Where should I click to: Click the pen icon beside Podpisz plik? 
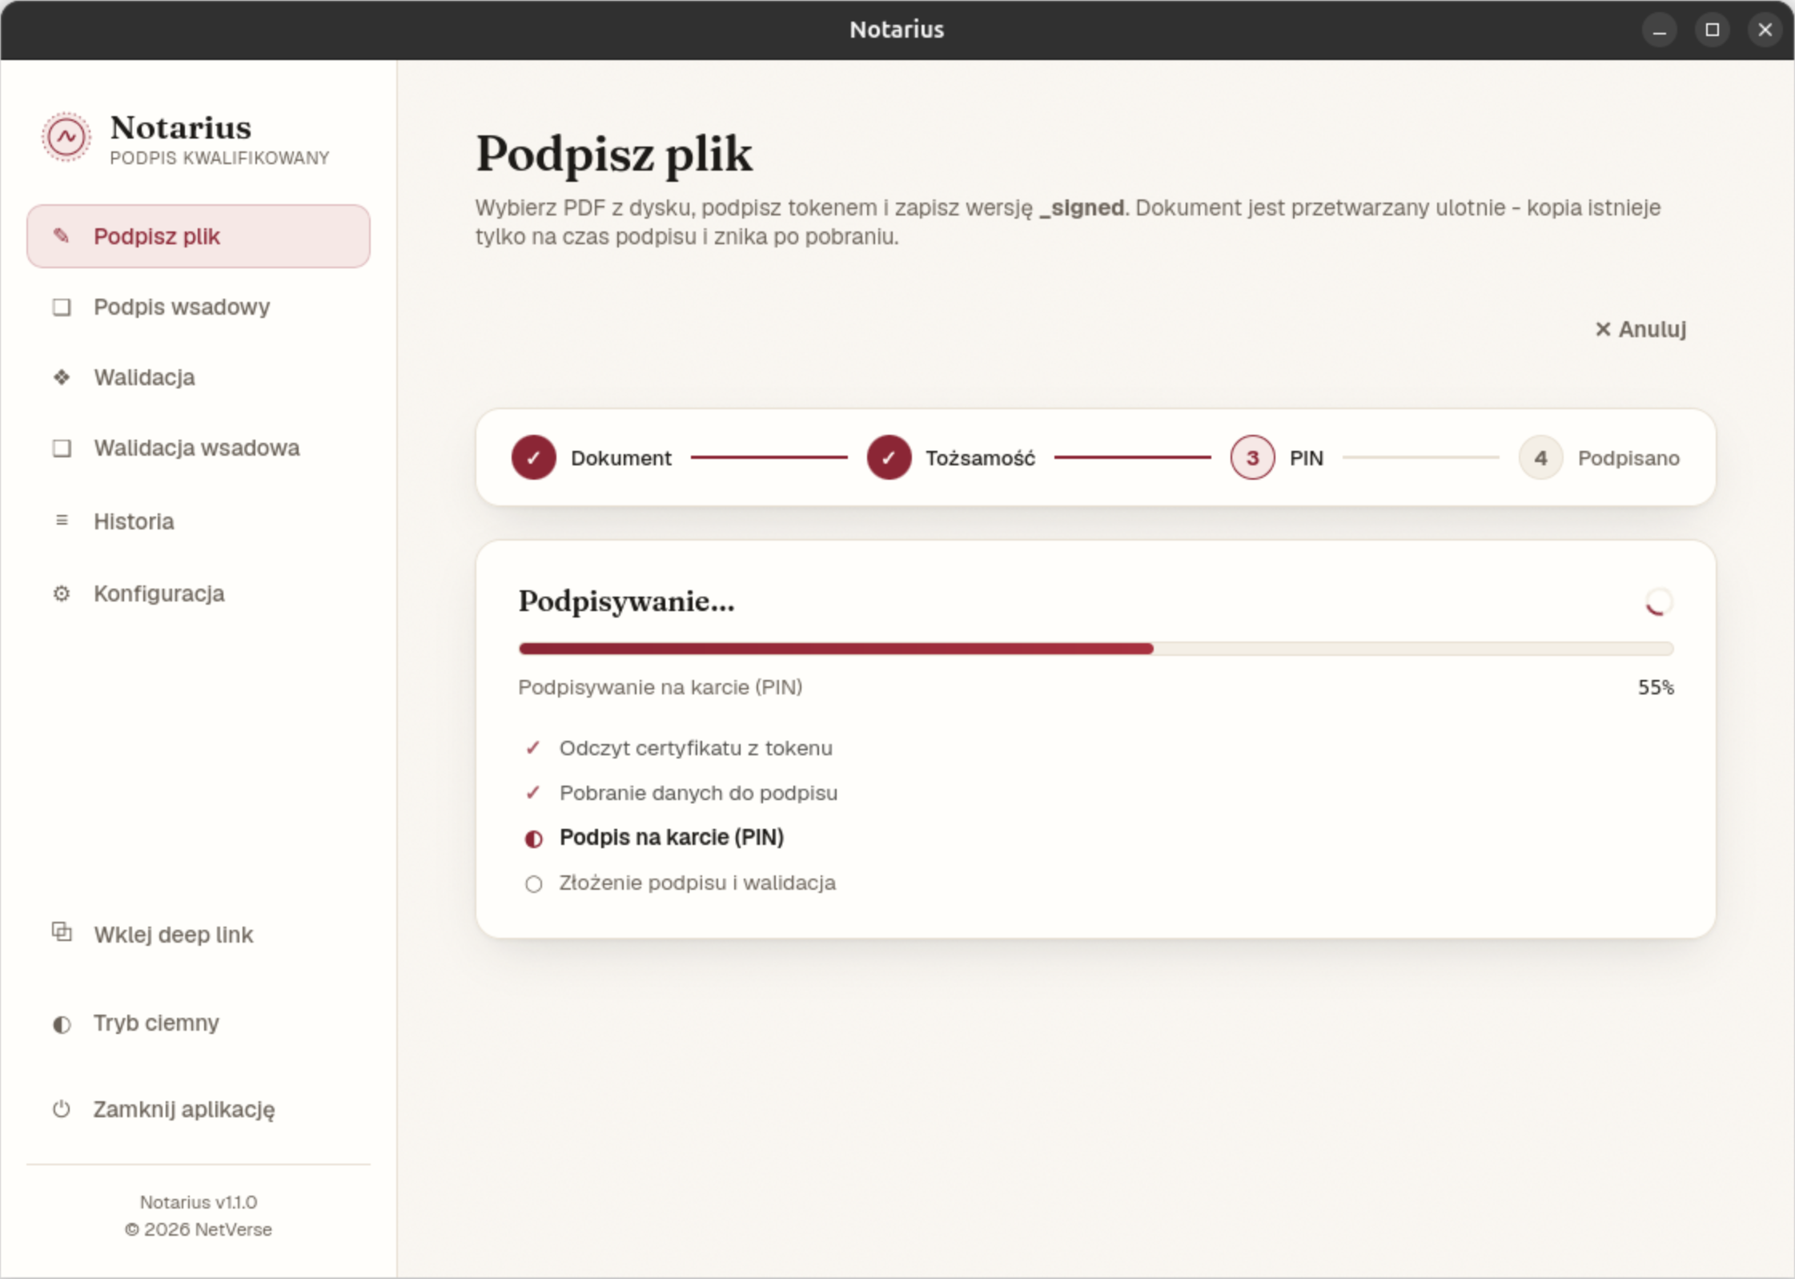click(62, 235)
